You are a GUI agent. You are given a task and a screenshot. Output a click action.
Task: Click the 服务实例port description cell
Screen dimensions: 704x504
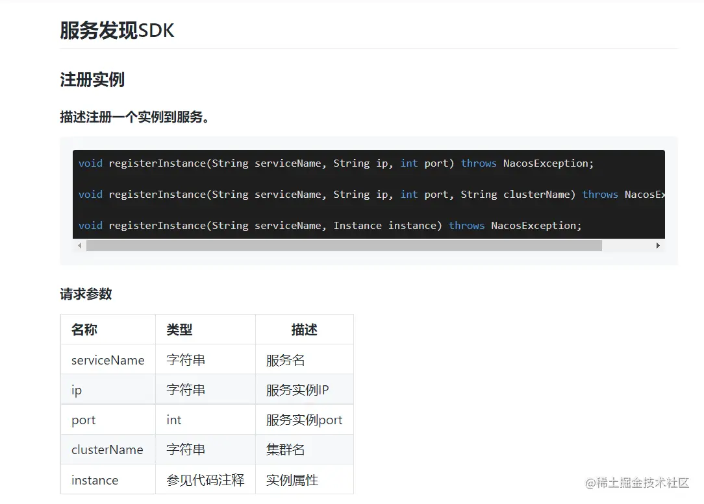click(x=305, y=420)
